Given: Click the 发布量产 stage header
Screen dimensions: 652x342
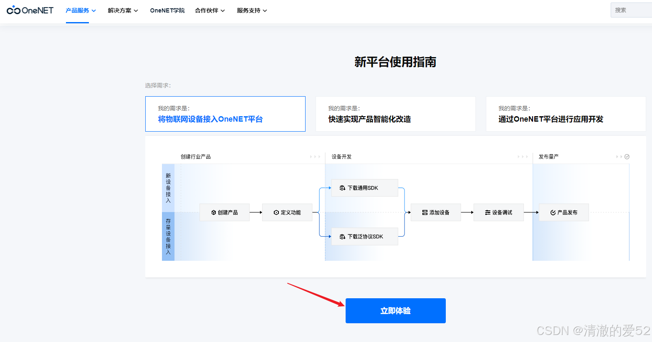Looking at the screenshot, I should coord(548,157).
